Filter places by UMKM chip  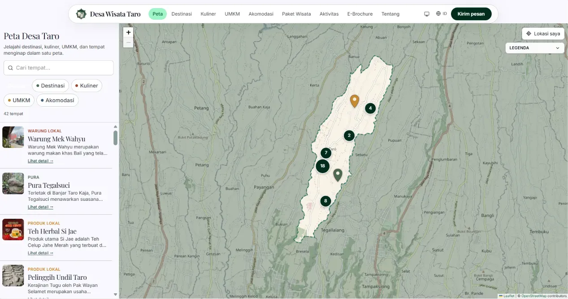tap(19, 100)
